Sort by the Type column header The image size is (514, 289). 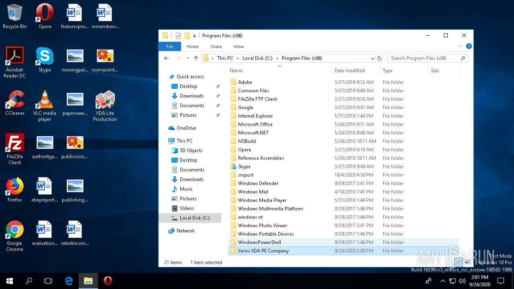404,71
